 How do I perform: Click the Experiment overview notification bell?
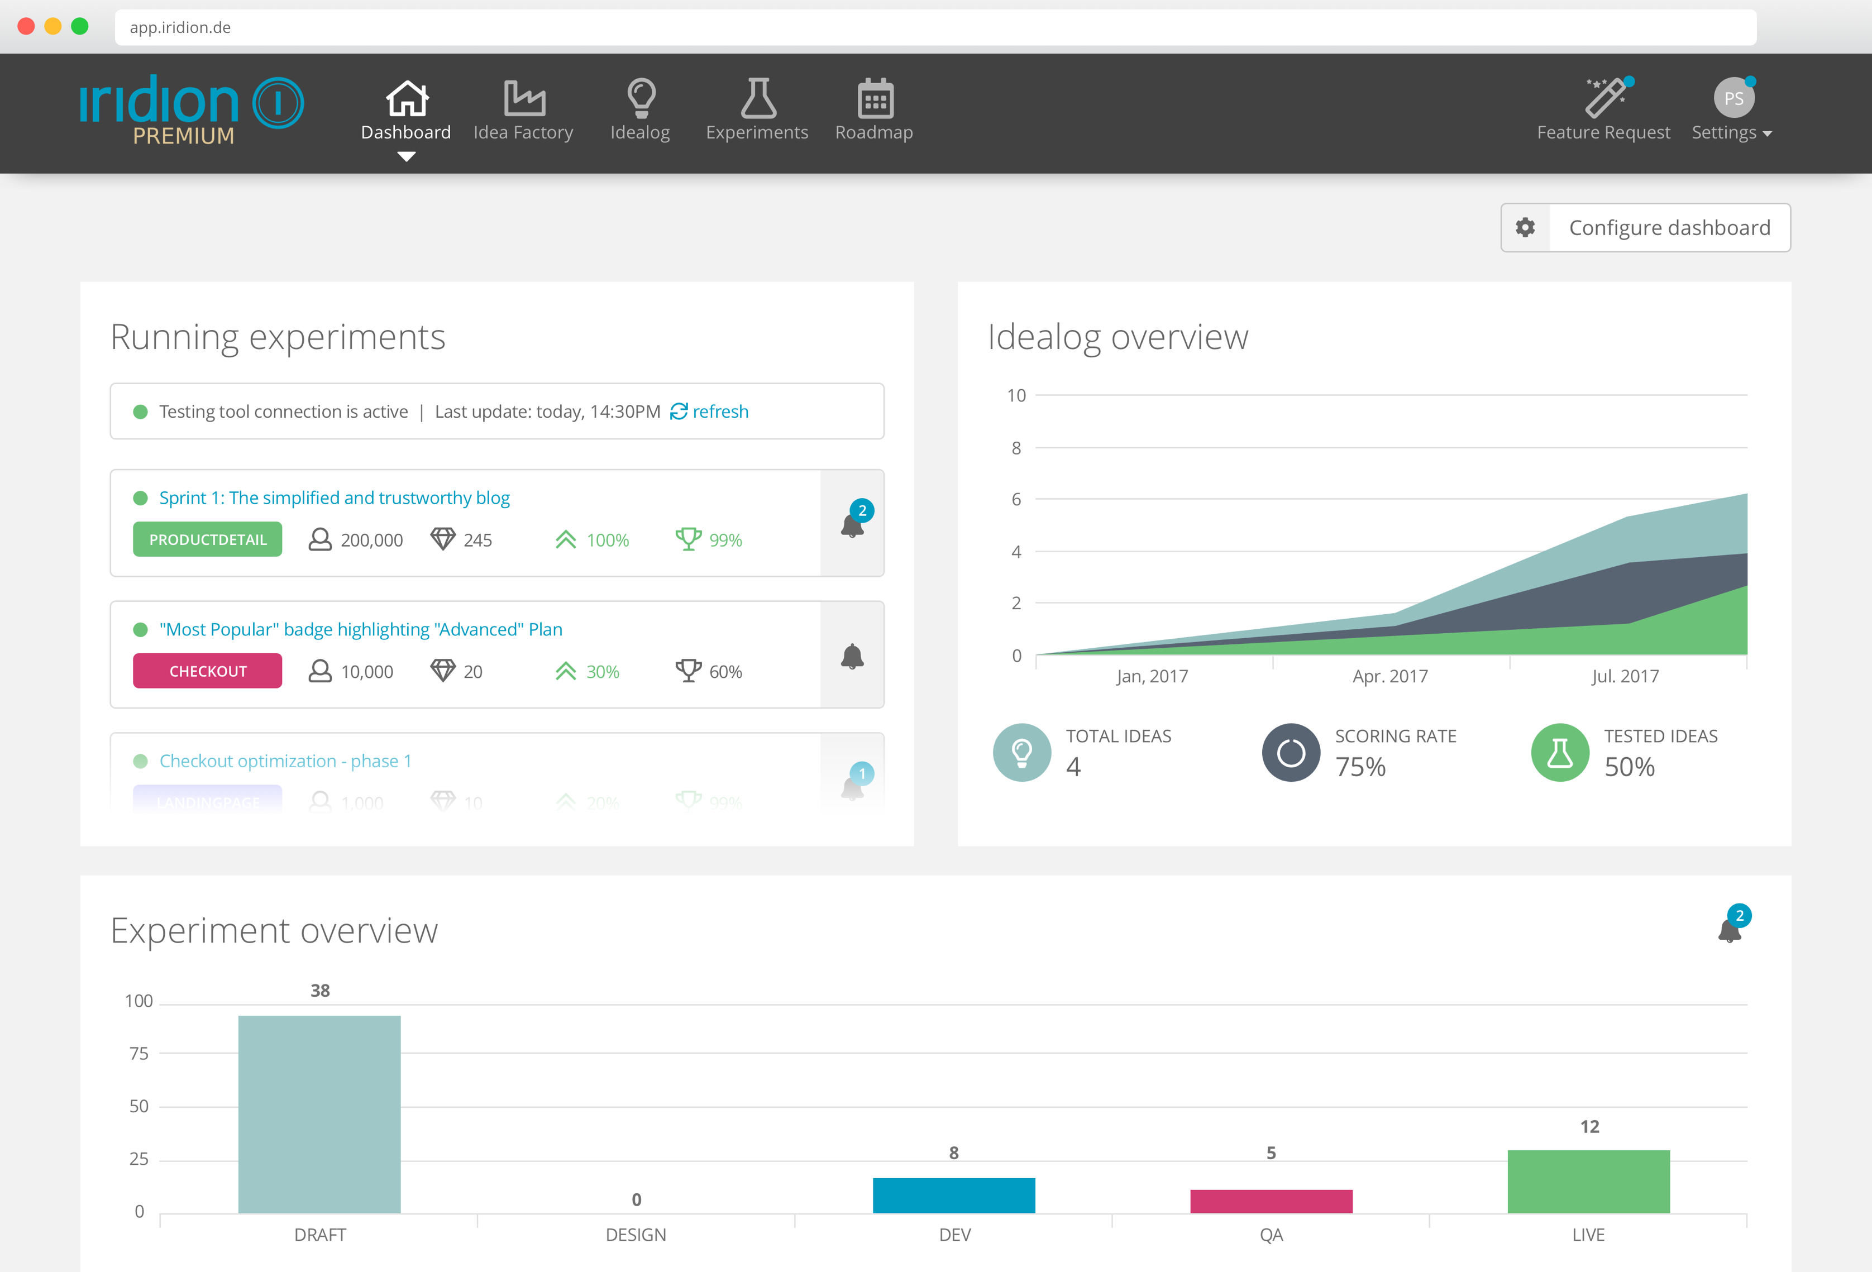pos(1730,929)
